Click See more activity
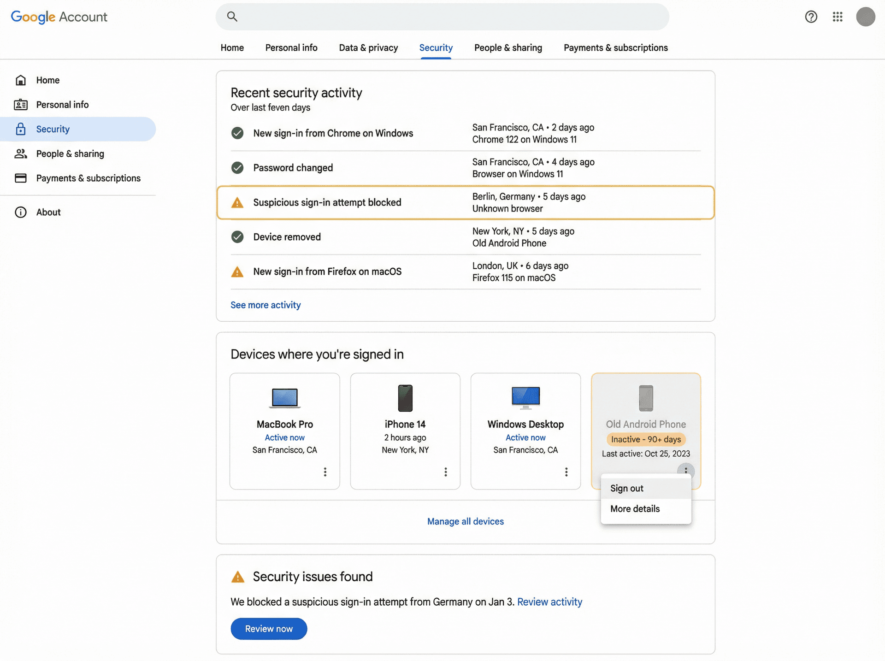The width and height of the screenshot is (885, 661). [x=265, y=305]
